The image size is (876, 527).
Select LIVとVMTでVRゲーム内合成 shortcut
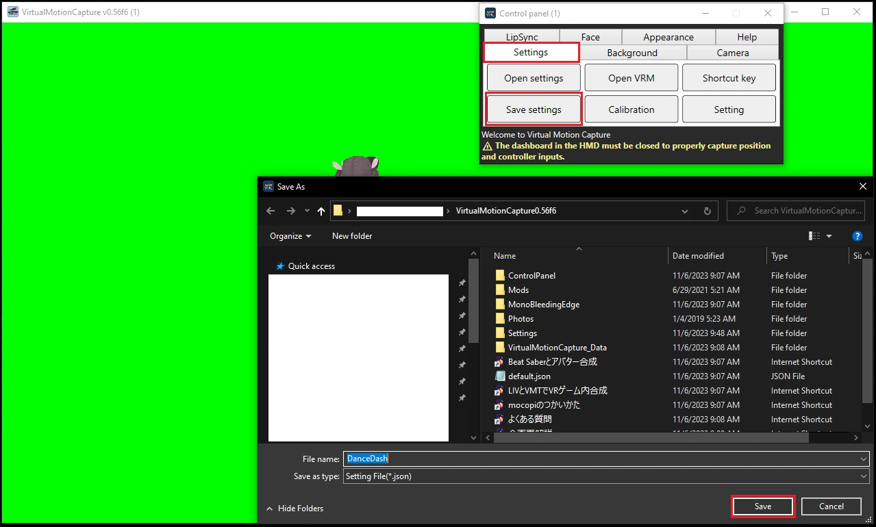[x=558, y=391]
